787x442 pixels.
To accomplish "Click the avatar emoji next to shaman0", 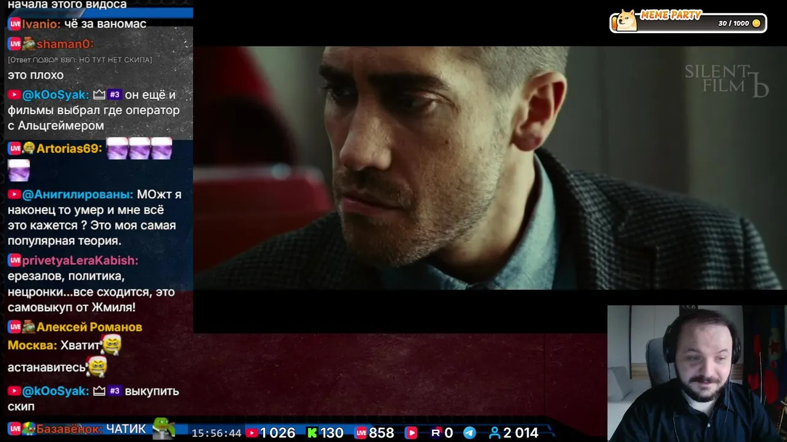I will click(29, 44).
